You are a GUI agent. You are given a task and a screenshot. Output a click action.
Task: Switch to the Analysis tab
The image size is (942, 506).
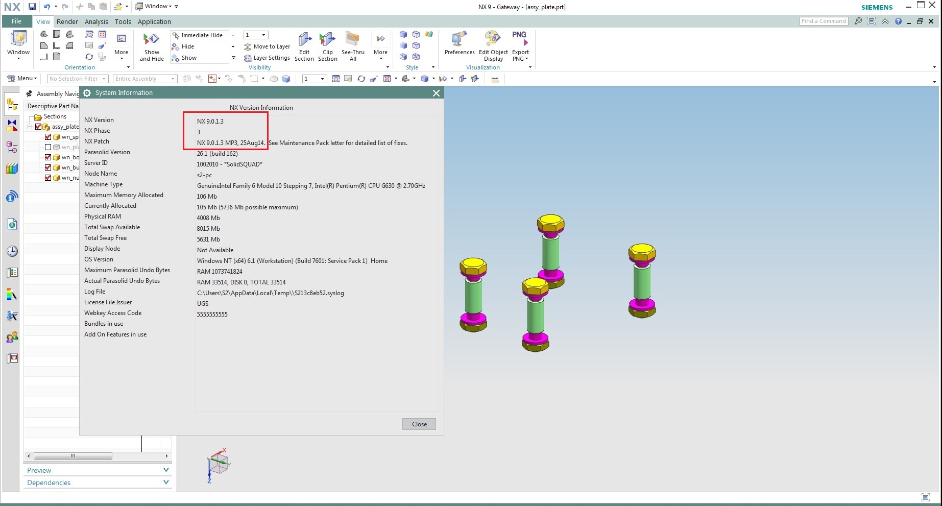pos(96,21)
